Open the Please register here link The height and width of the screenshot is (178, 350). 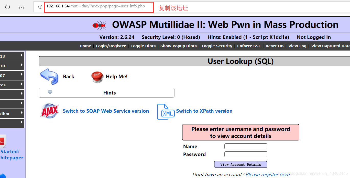pos(268,174)
